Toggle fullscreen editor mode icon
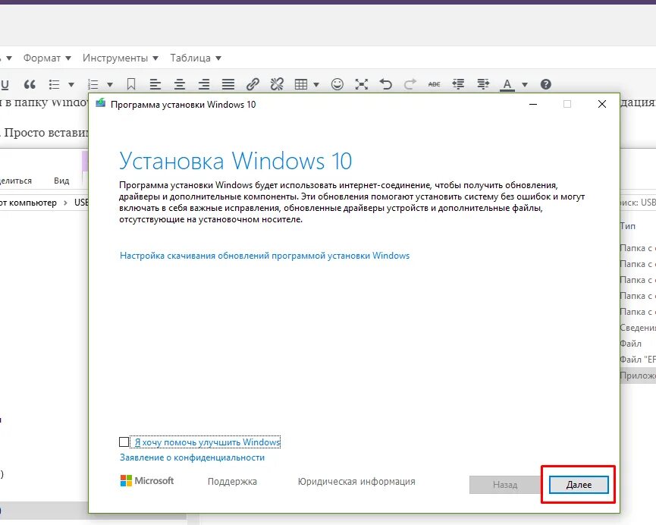 tap(362, 84)
